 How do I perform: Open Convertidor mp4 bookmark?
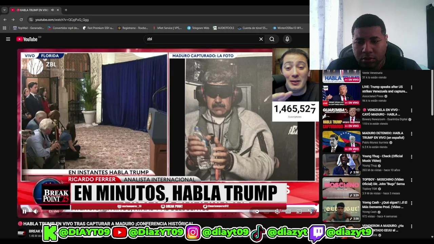pos(63,28)
